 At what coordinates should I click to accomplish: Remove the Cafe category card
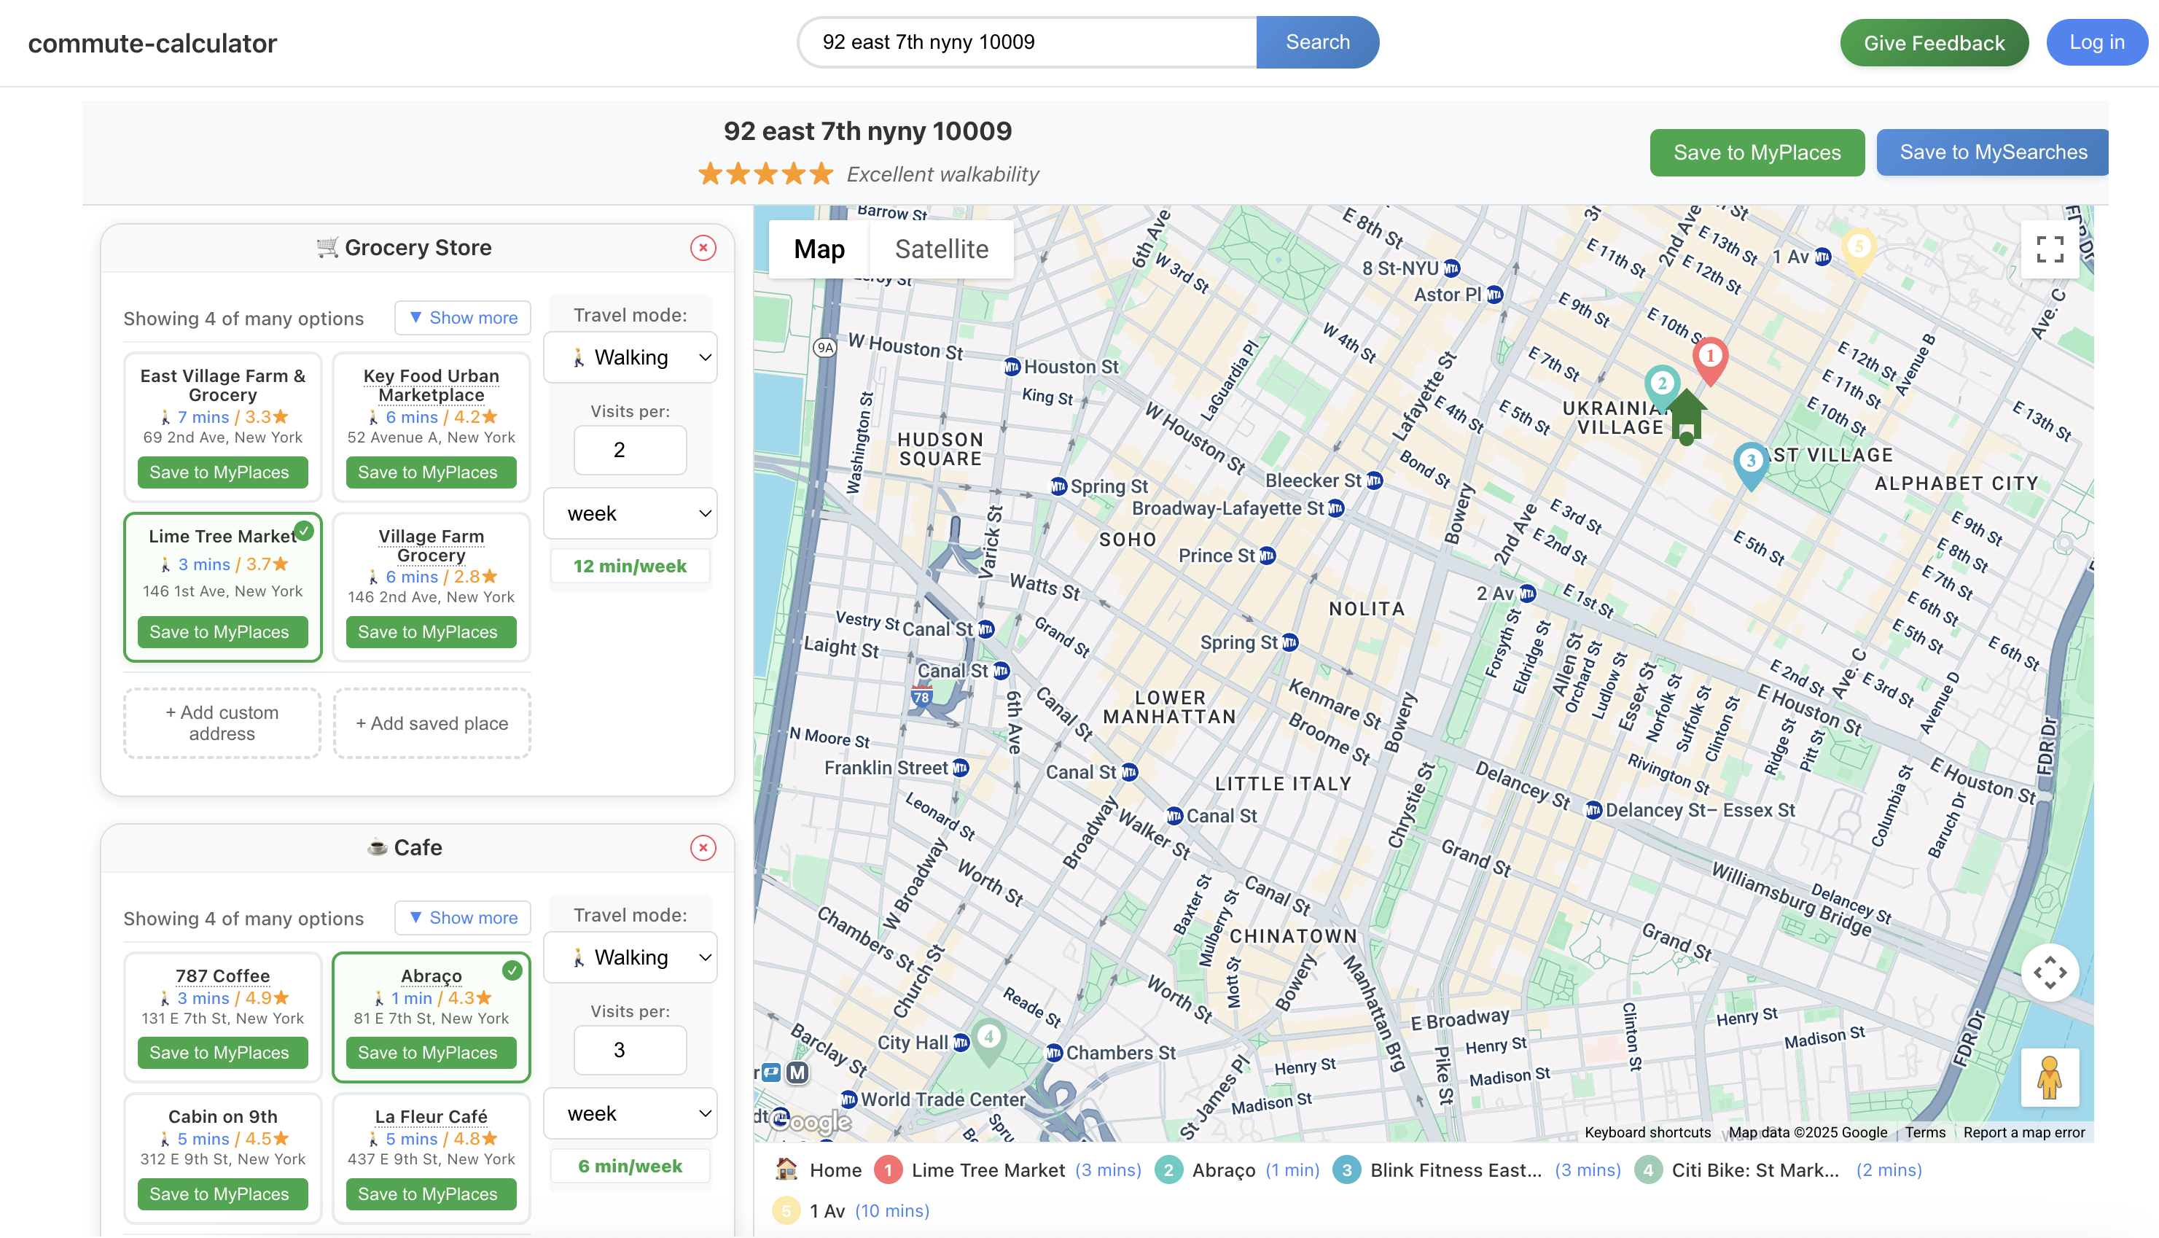coord(703,848)
